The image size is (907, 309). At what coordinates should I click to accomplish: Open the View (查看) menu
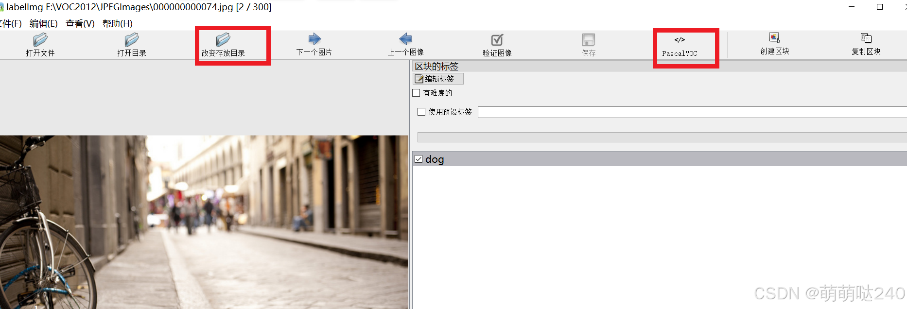pyautogui.click(x=80, y=23)
